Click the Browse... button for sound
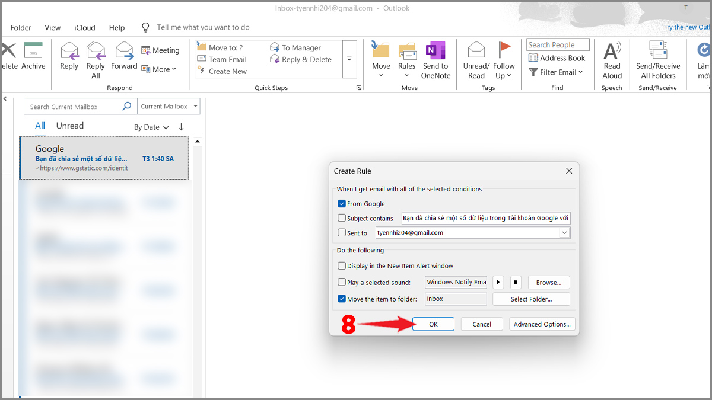This screenshot has width=712, height=400. pos(549,282)
